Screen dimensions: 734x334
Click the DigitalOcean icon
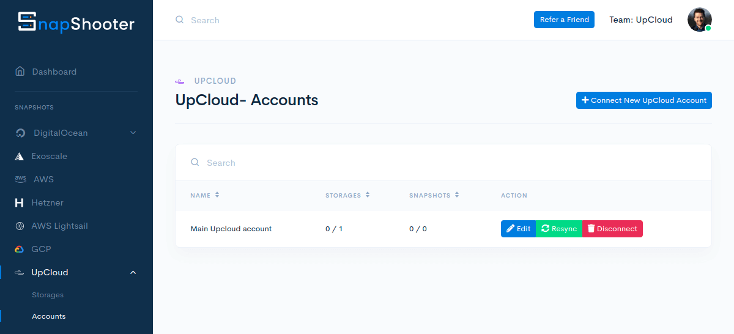click(21, 133)
